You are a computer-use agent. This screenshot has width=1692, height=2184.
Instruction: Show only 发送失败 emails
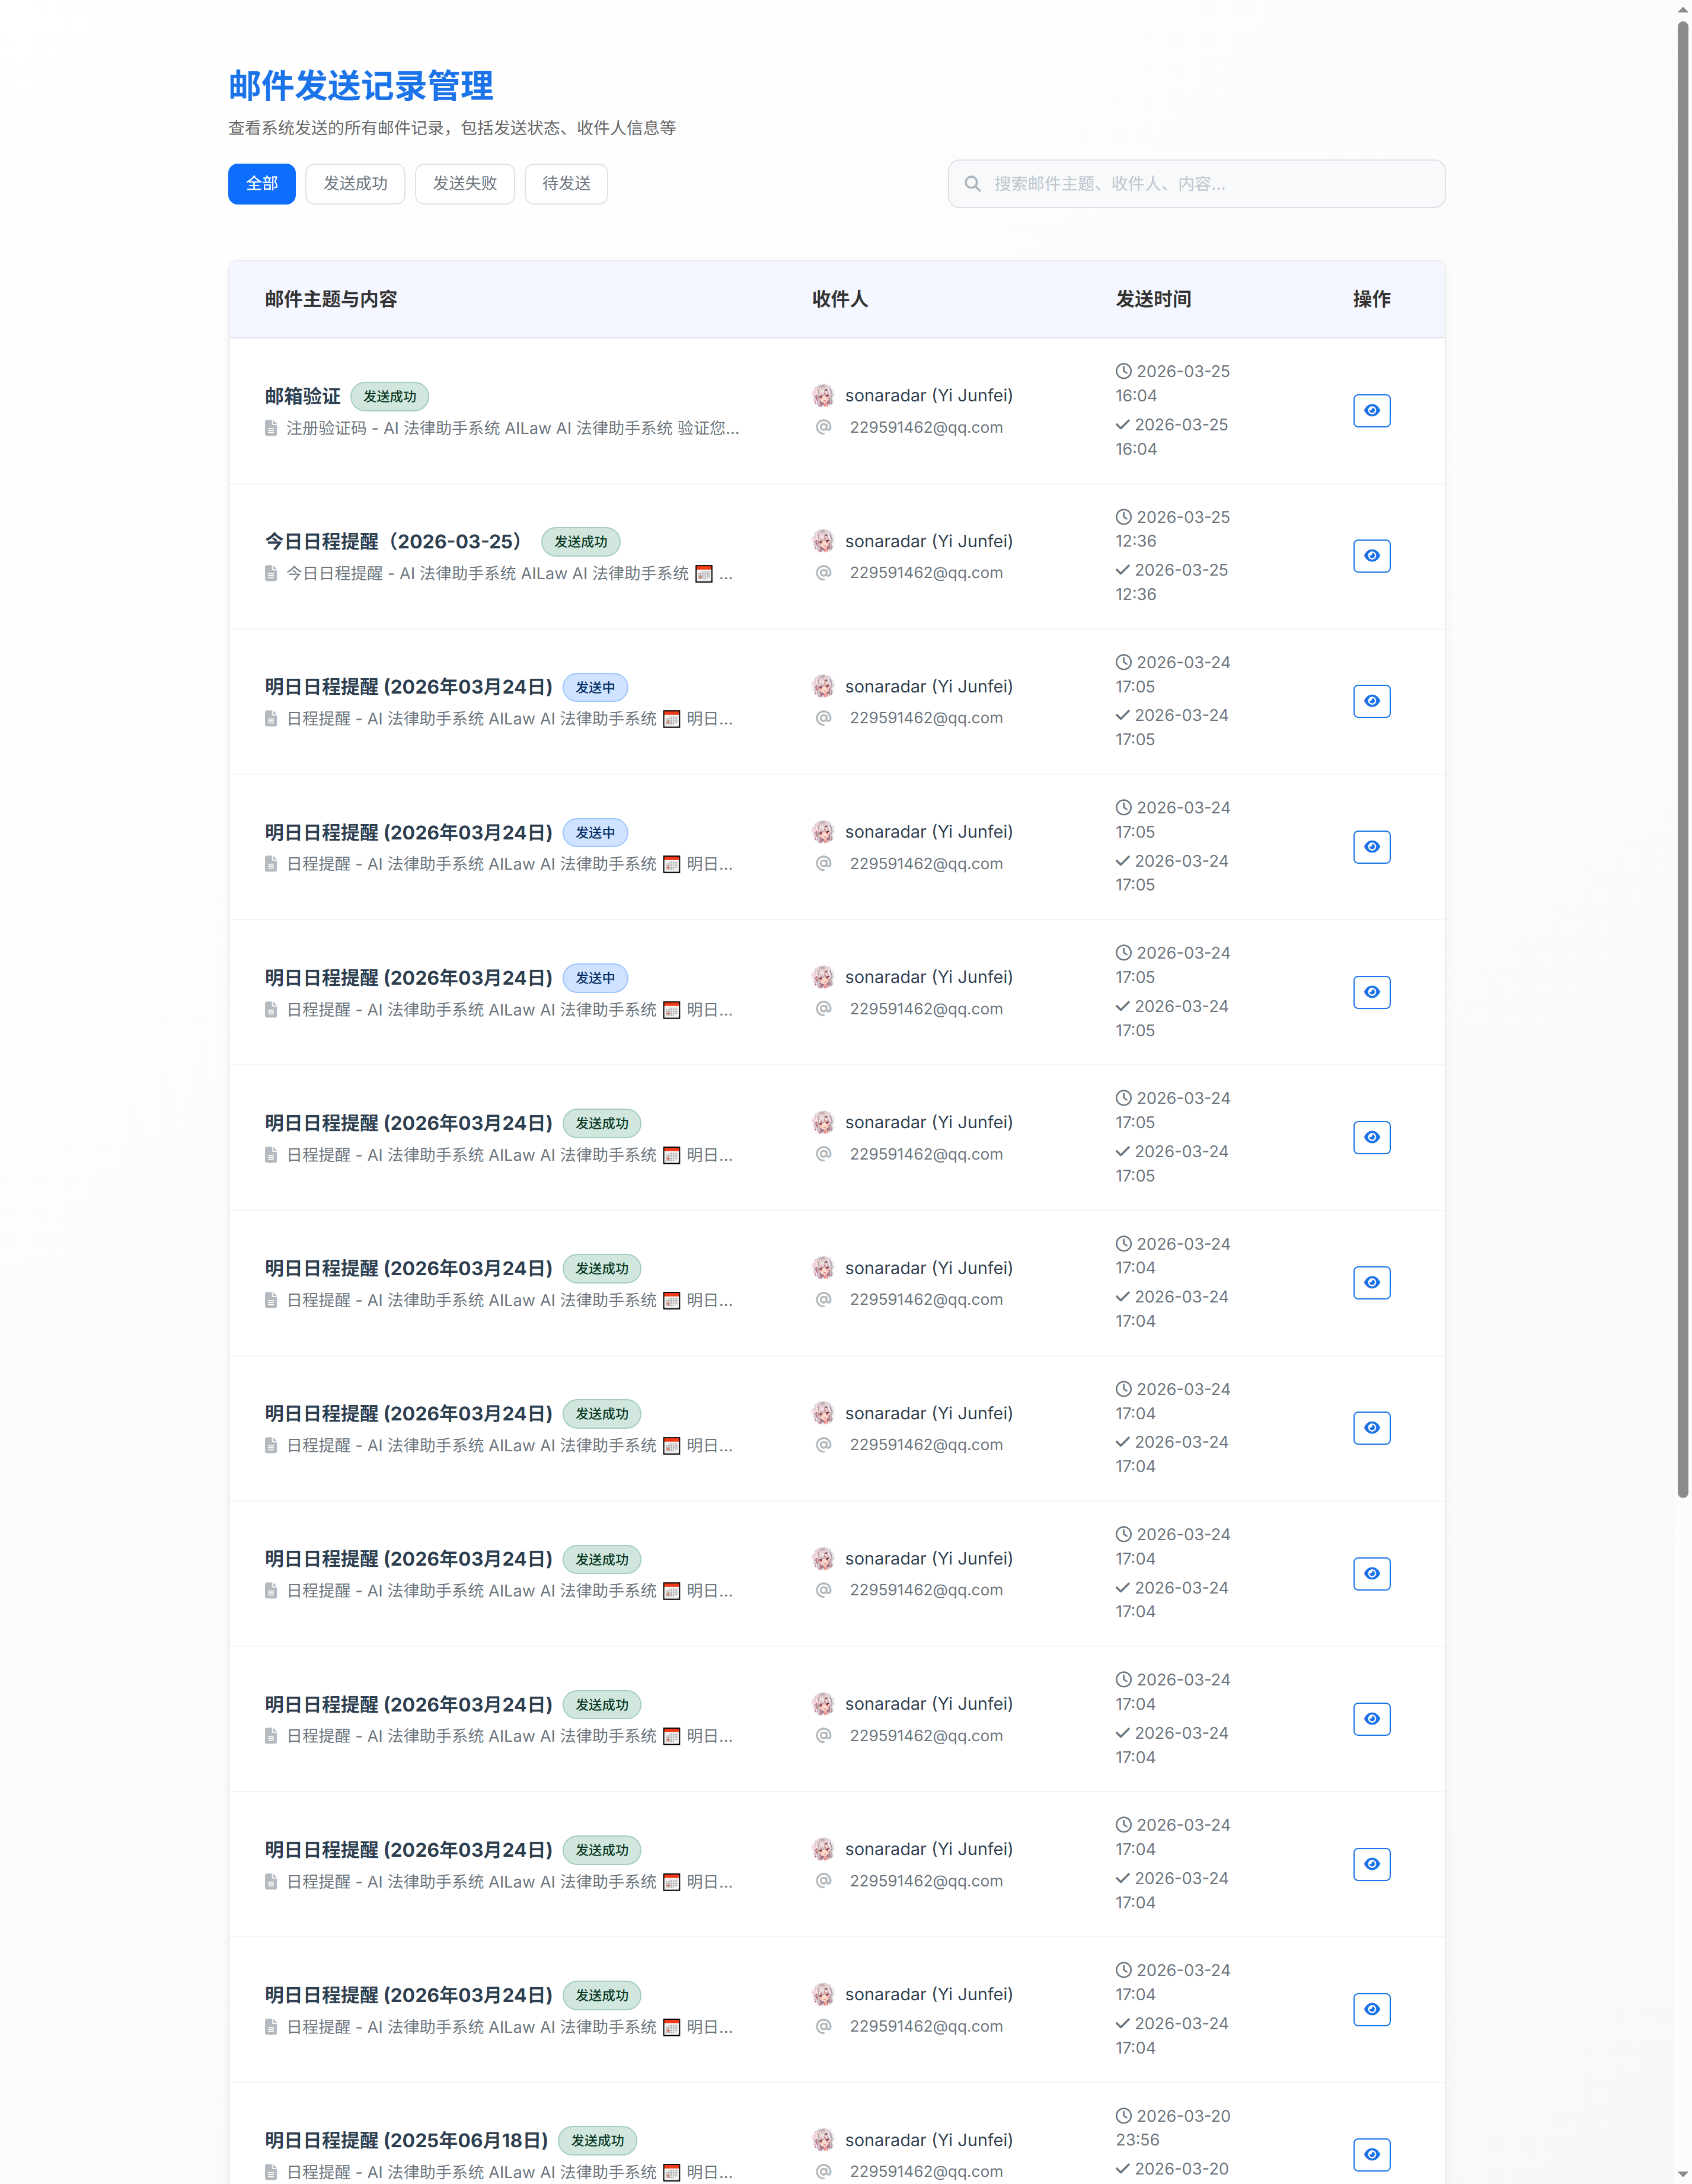(464, 184)
